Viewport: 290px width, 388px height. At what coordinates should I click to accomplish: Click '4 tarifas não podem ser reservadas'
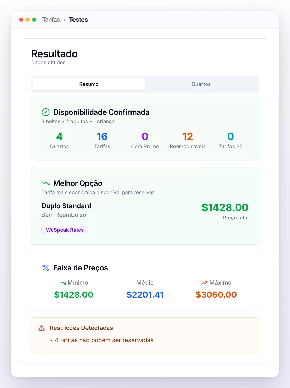point(104,340)
